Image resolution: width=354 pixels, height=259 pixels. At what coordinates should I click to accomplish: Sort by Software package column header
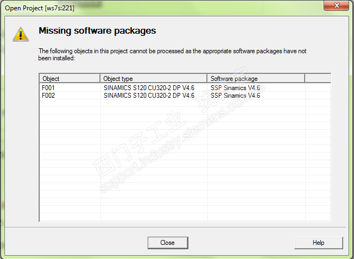click(256, 79)
